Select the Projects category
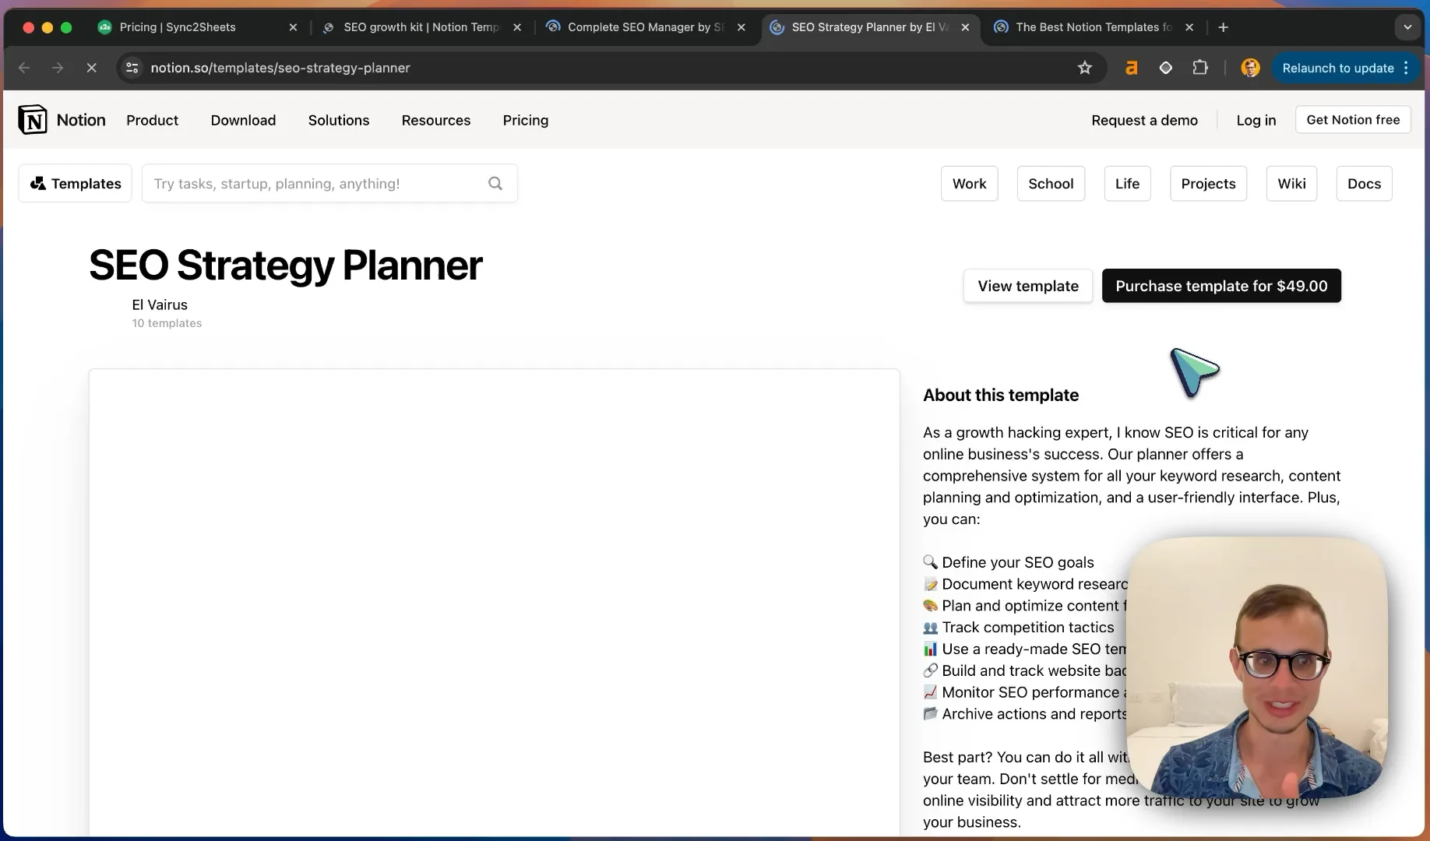 pos(1208,184)
